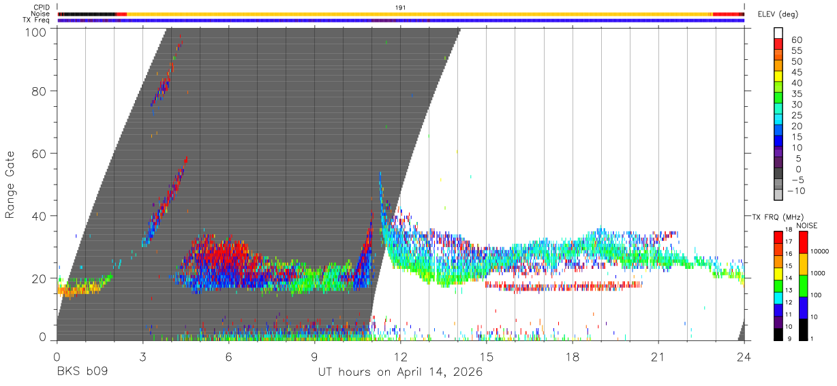Click the 24 hour label on UT axis
837x386 pixels.
click(x=744, y=357)
